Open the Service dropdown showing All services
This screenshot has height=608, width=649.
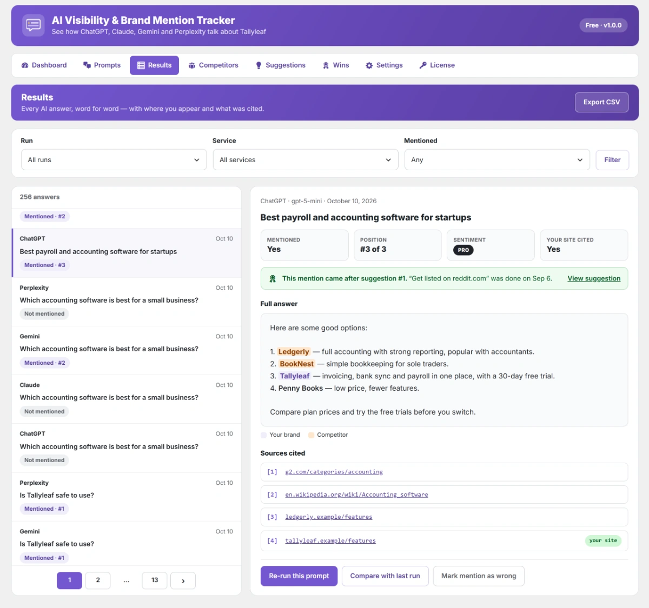306,160
